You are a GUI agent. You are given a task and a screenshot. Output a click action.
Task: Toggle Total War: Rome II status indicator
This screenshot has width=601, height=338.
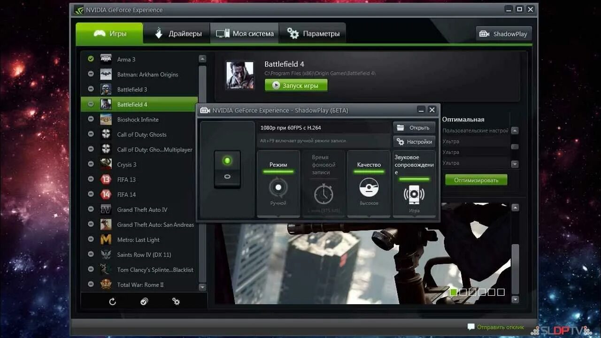tap(91, 284)
